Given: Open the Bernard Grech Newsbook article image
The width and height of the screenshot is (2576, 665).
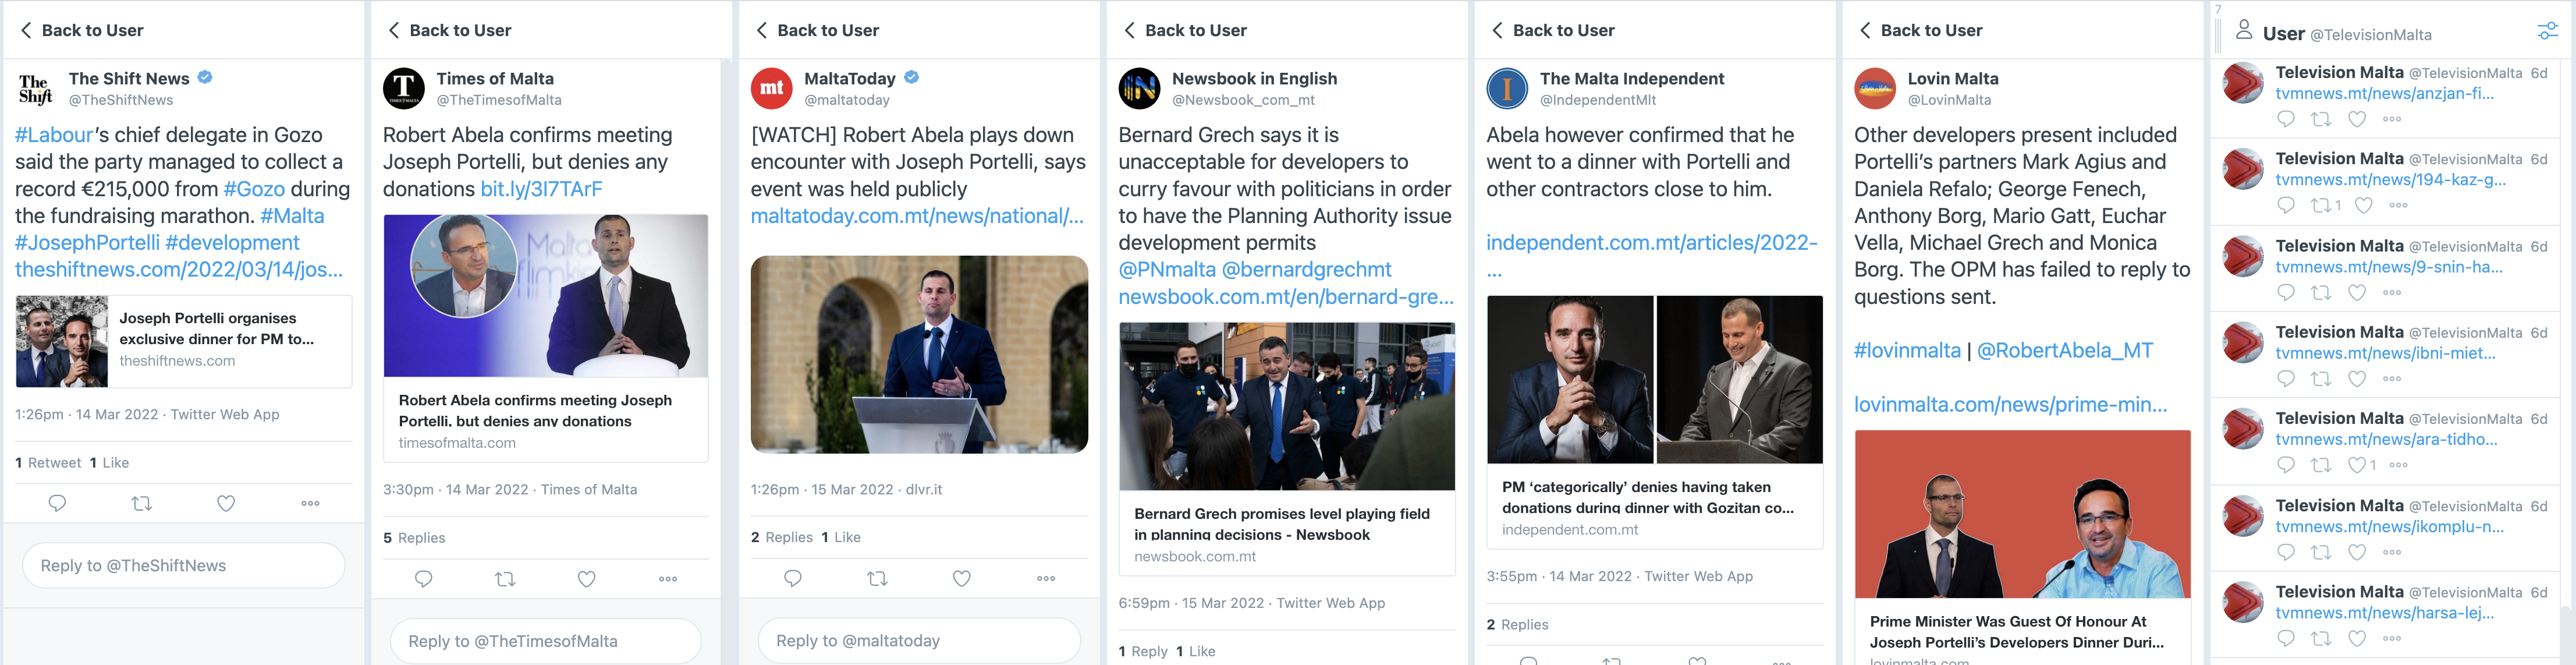Looking at the screenshot, I should [x=1286, y=406].
